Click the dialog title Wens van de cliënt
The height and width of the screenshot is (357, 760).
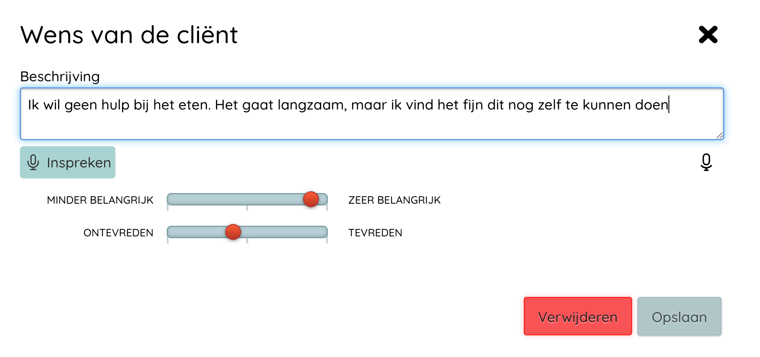(x=129, y=35)
